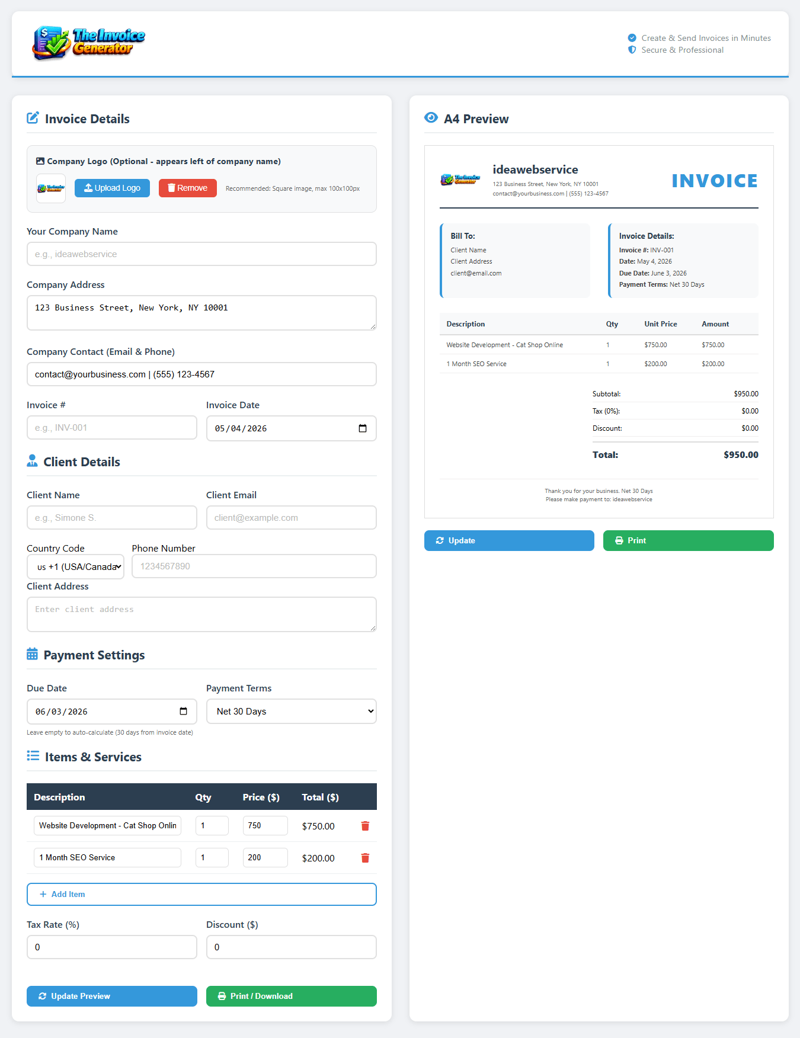Click the A4 Preview eye icon
The width and height of the screenshot is (800, 1038).
coord(431,118)
